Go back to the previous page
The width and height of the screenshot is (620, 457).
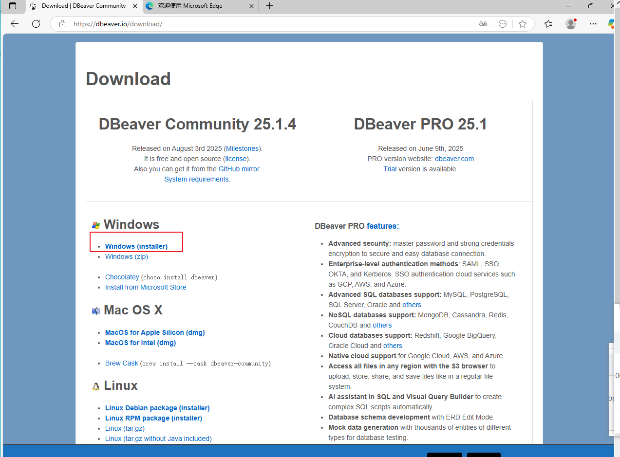coord(14,24)
